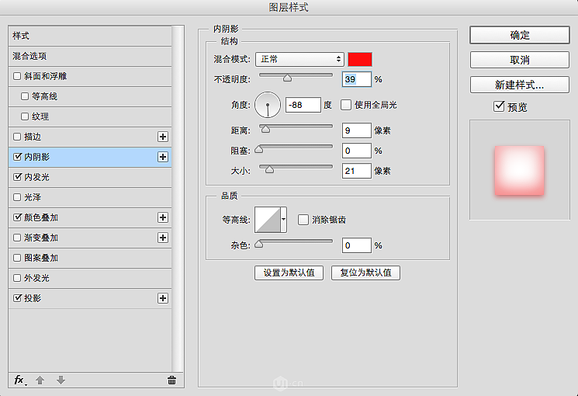Image resolution: width=578 pixels, height=396 pixels.
Task: Open the contour picker dropdown arrow
Action: (283, 220)
